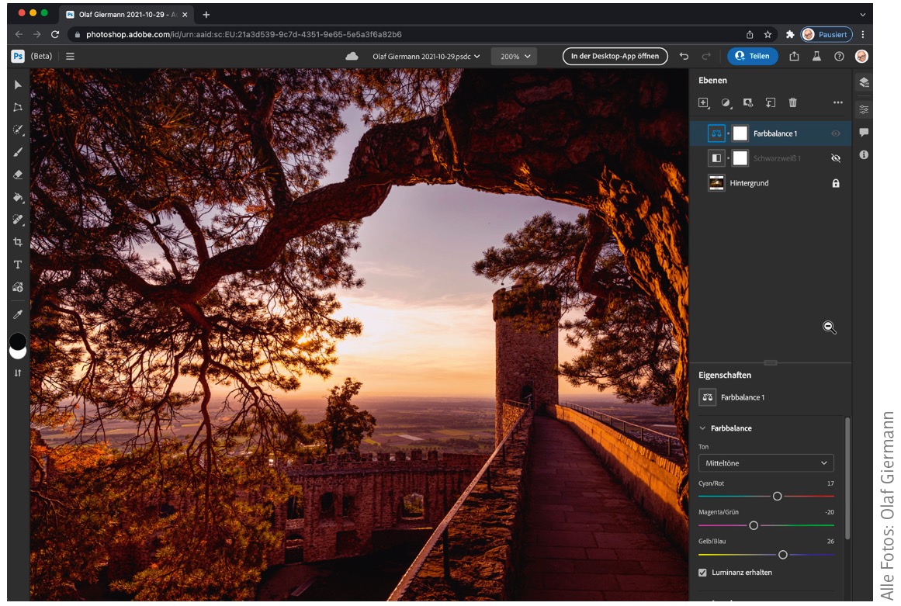Screen dimensions: 901x606
Task: Click the Teilen share button
Action: tap(752, 57)
